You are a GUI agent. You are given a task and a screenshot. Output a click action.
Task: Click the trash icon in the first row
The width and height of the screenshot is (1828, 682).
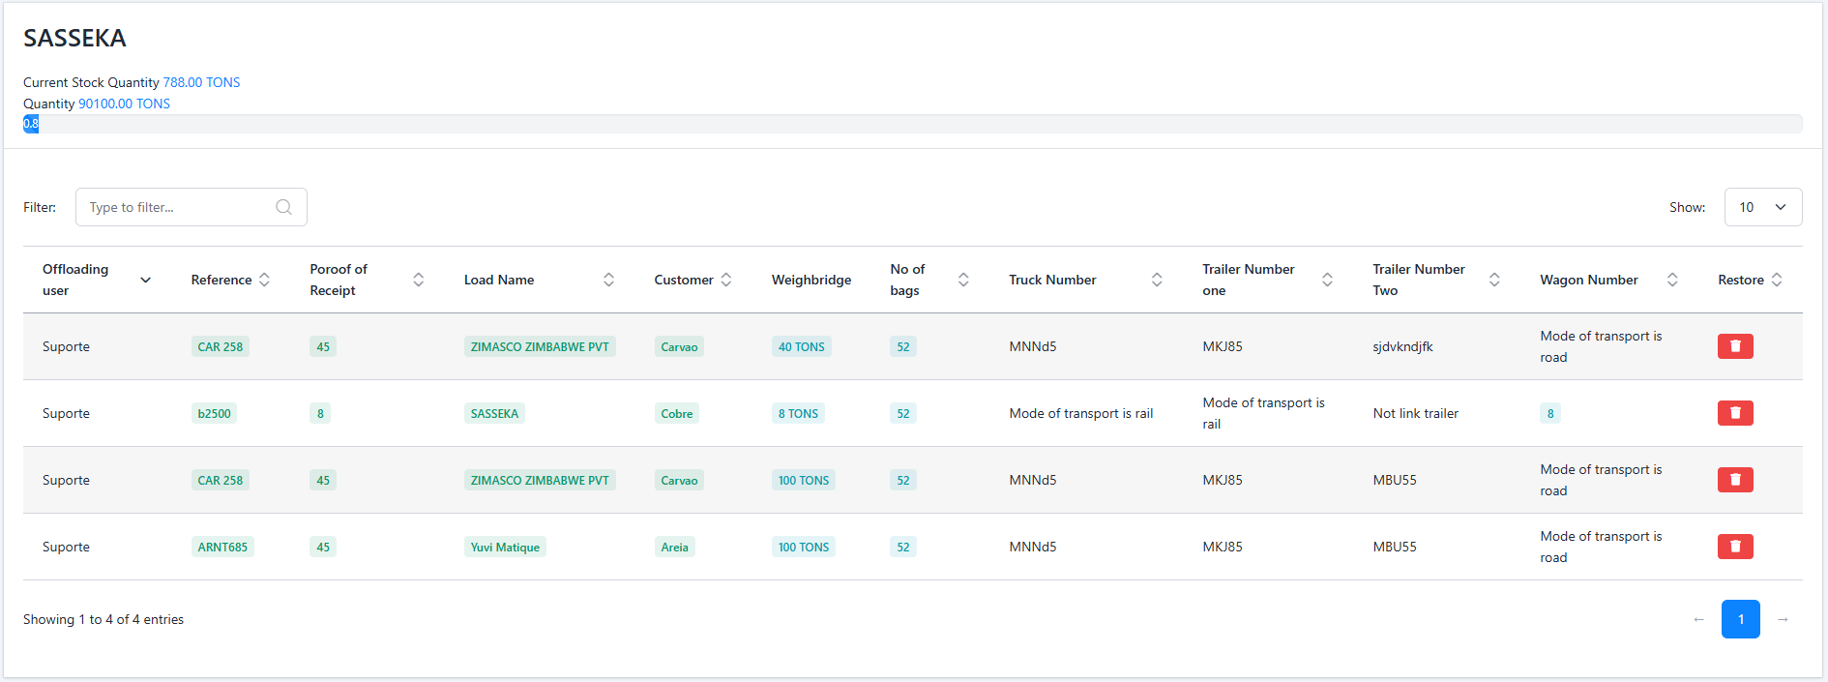[1734, 346]
